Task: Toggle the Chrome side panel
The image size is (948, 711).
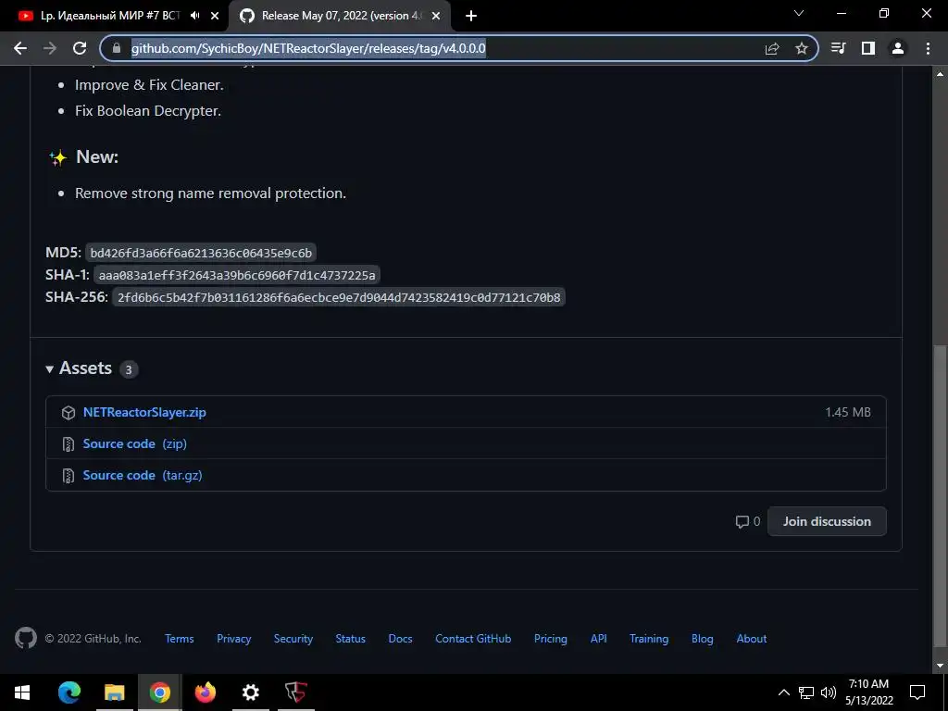Action: pyautogui.click(x=868, y=48)
